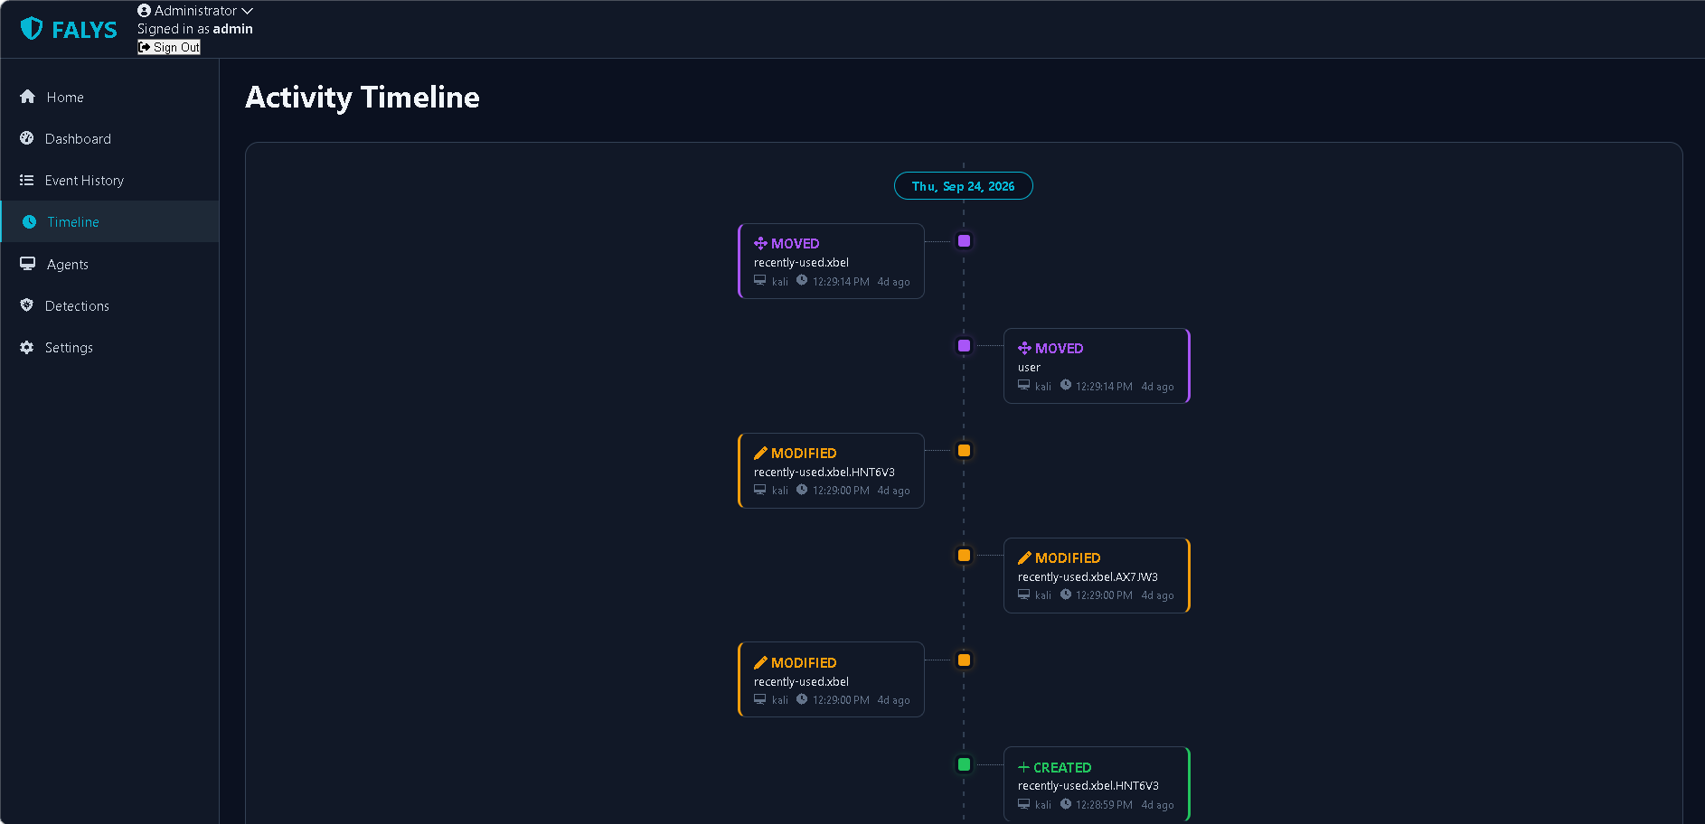
Task: Open the Home page
Action: pyautogui.click(x=109, y=97)
